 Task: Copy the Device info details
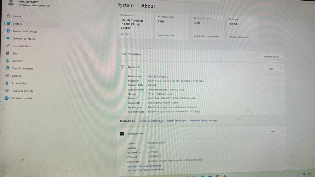(271, 69)
